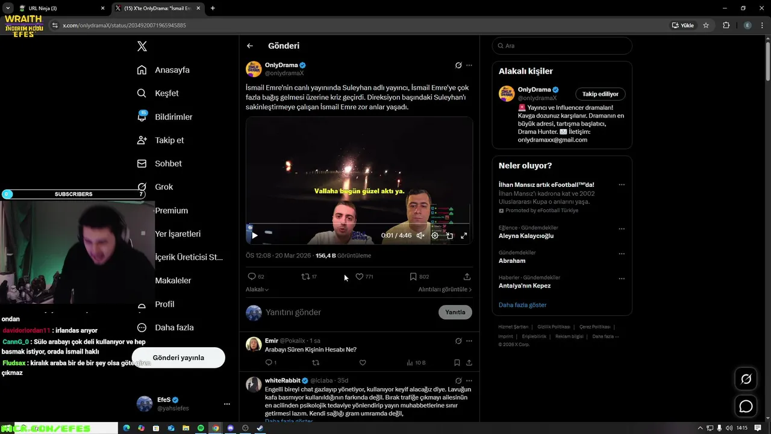This screenshot has width=771, height=434.
Task: Go back with the Gönderi arrow
Action: (x=250, y=46)
